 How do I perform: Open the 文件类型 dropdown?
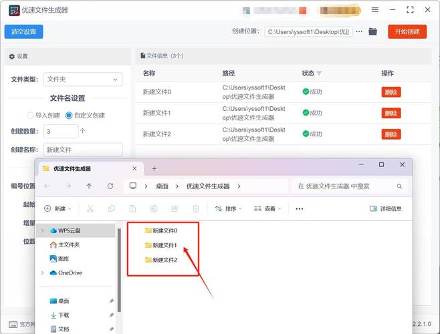(x=82, y=79)
